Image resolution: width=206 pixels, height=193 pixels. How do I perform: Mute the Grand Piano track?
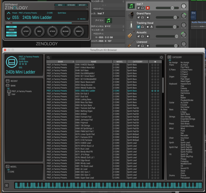[x=139, y=17]
